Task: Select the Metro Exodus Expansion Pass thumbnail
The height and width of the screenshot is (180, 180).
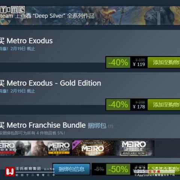Action: 93,148
